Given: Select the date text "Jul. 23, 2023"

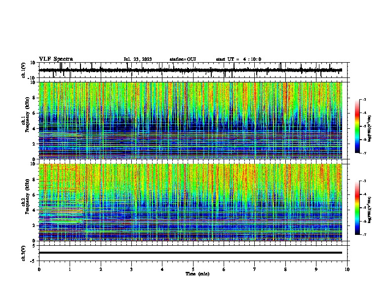Looking at the screenshot, I should (x=138, y=59).
